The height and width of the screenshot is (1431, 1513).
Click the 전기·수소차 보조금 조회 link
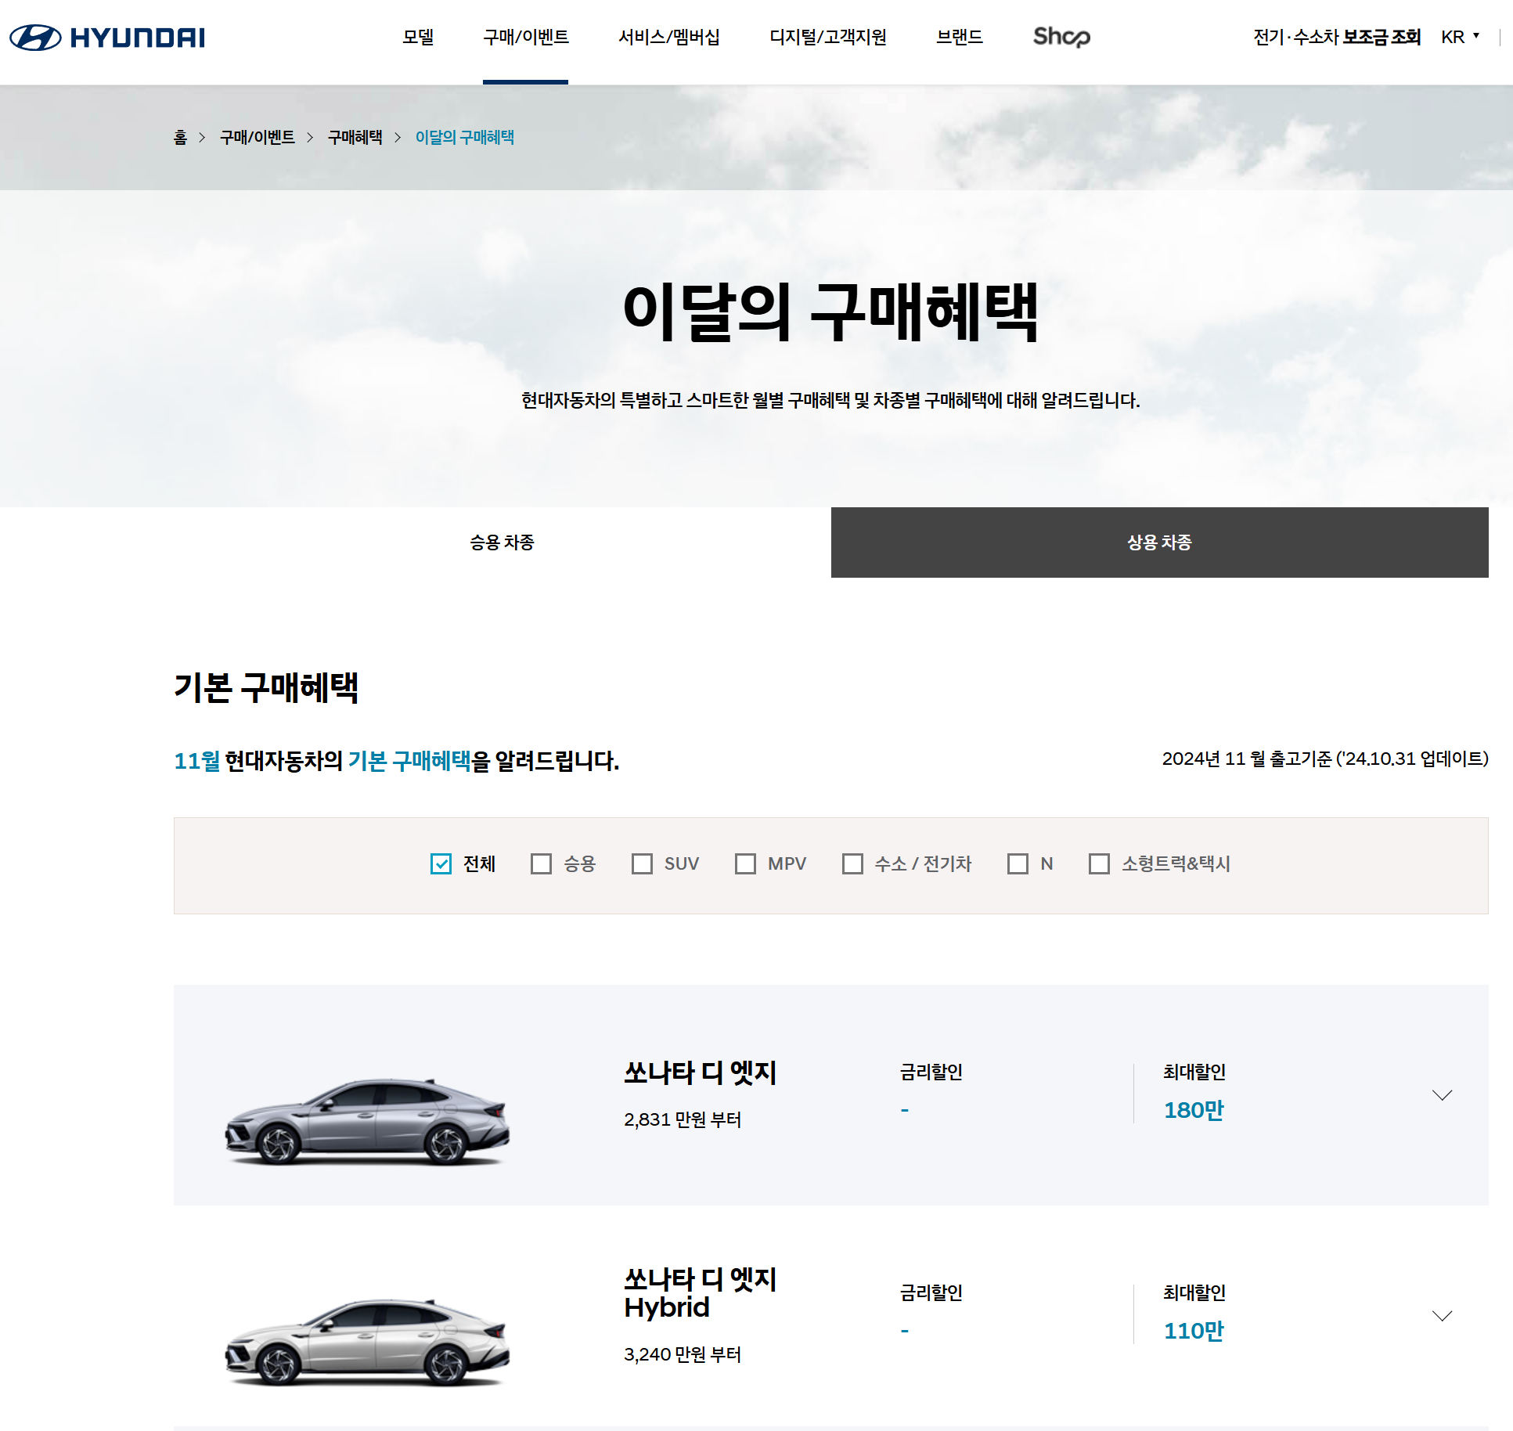click(1337, 36)
